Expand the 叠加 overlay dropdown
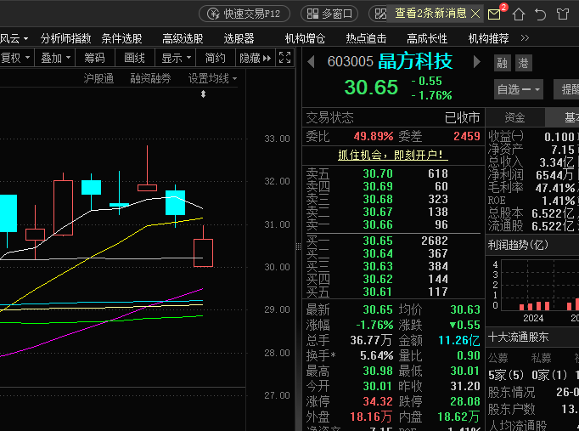This screenshot has width=579, height=431. click(x=55, y=58)
